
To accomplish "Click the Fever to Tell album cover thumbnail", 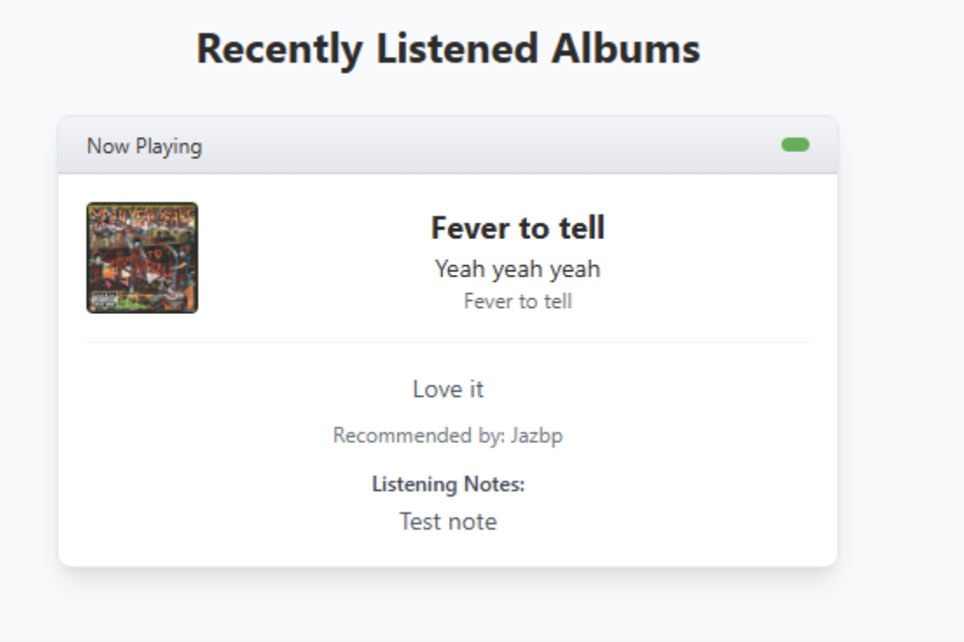I will [x=142, y=258].
